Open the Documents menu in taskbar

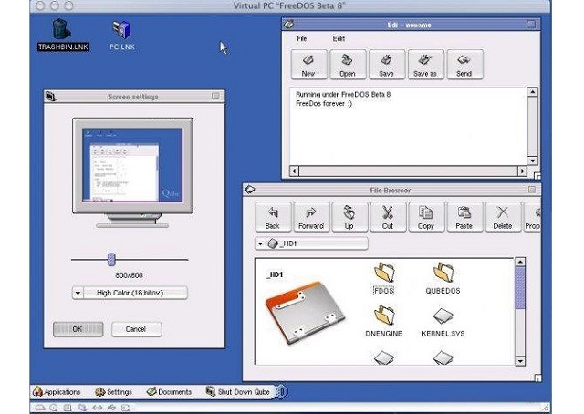click(170, 392)
